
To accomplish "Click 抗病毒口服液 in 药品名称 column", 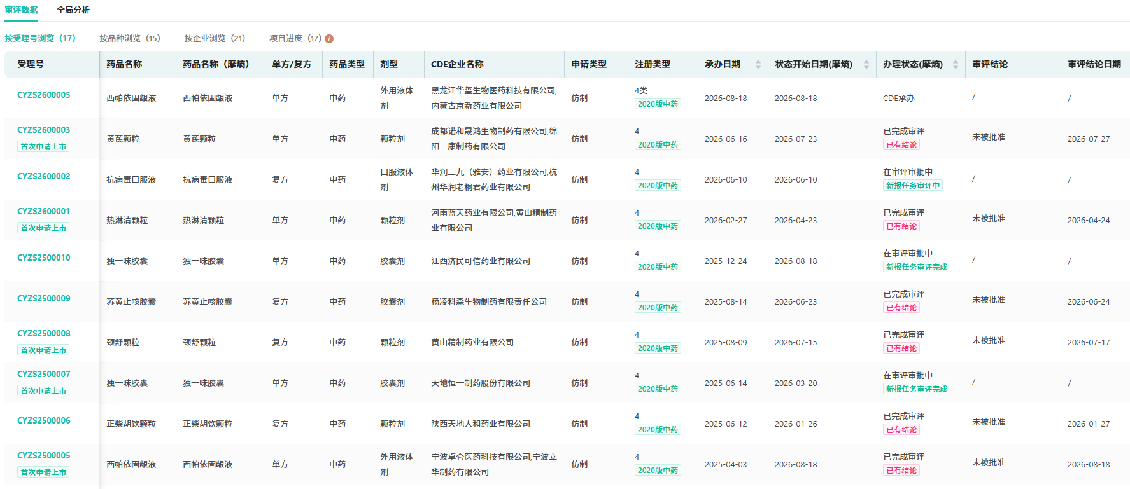I will coord(131,179).
